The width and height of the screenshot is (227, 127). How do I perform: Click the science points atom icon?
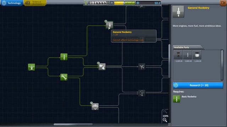pos(138,3)
